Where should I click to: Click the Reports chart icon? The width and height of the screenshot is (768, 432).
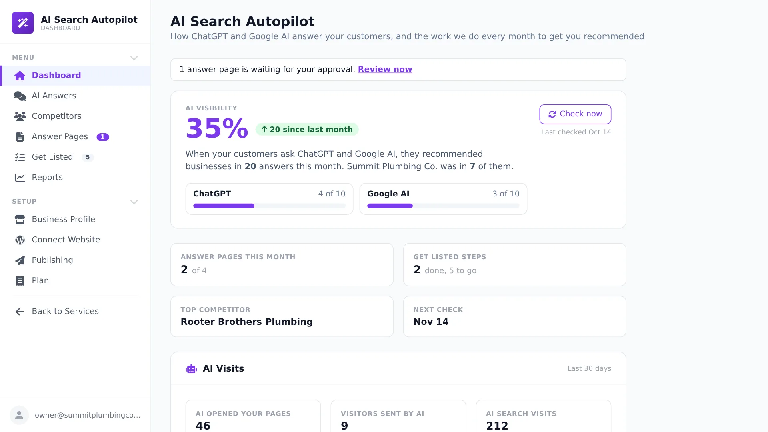(20, 178)
